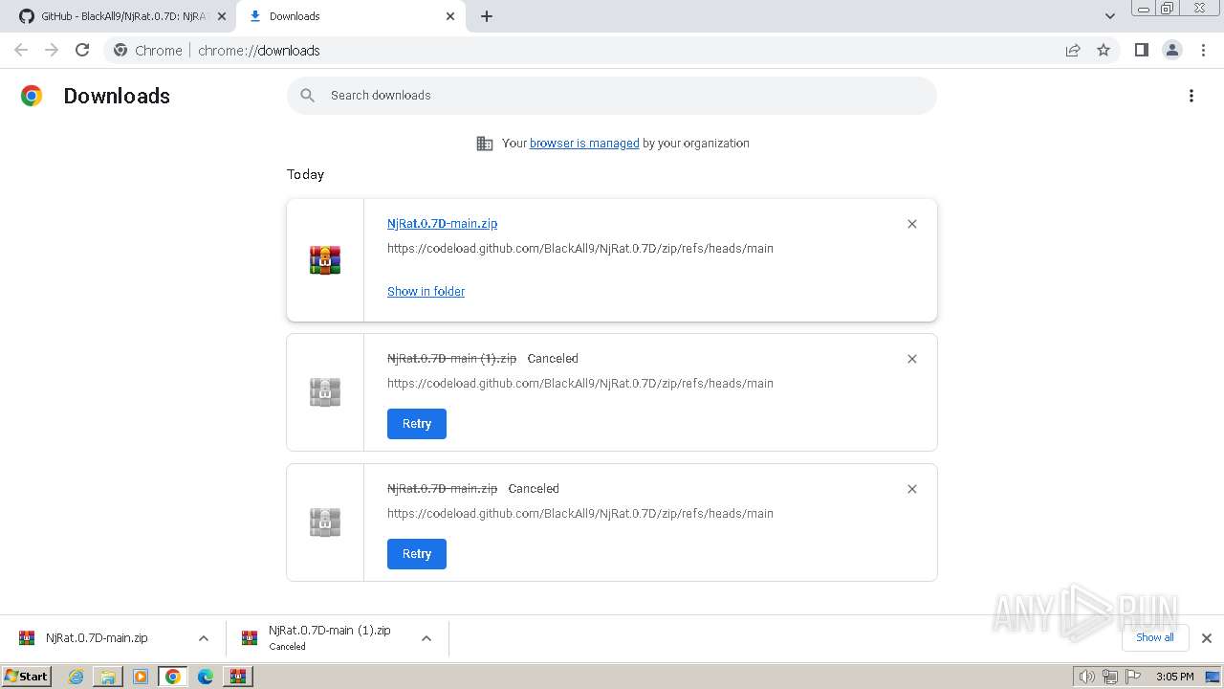1224x689 pixels.
Task: Remove the last canceled NjRat.0.7D-main.zip entry
Action: [x=912, y=489]
